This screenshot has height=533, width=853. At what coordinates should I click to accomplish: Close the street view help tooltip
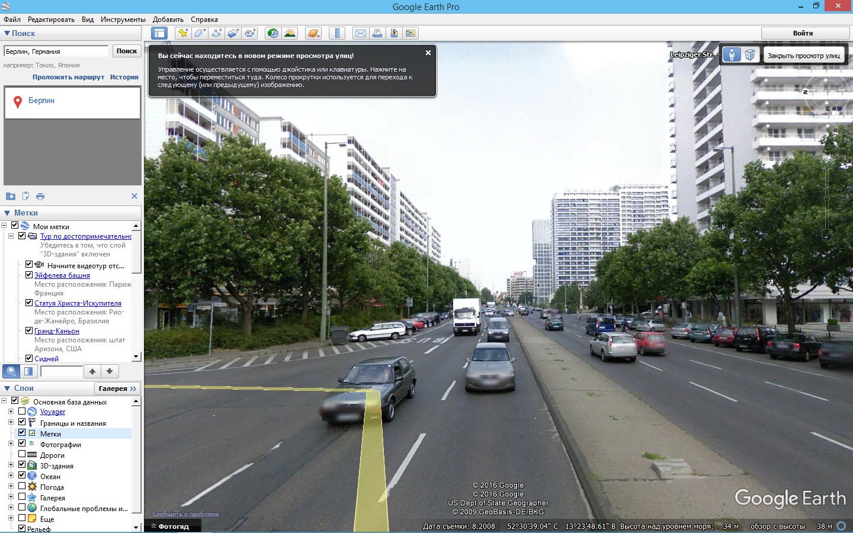coord(428,53)
